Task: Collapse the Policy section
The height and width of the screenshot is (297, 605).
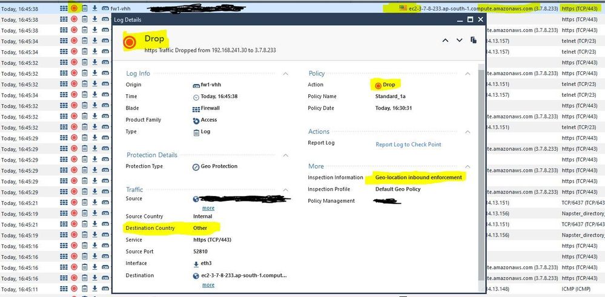Action: pos(468,73)
